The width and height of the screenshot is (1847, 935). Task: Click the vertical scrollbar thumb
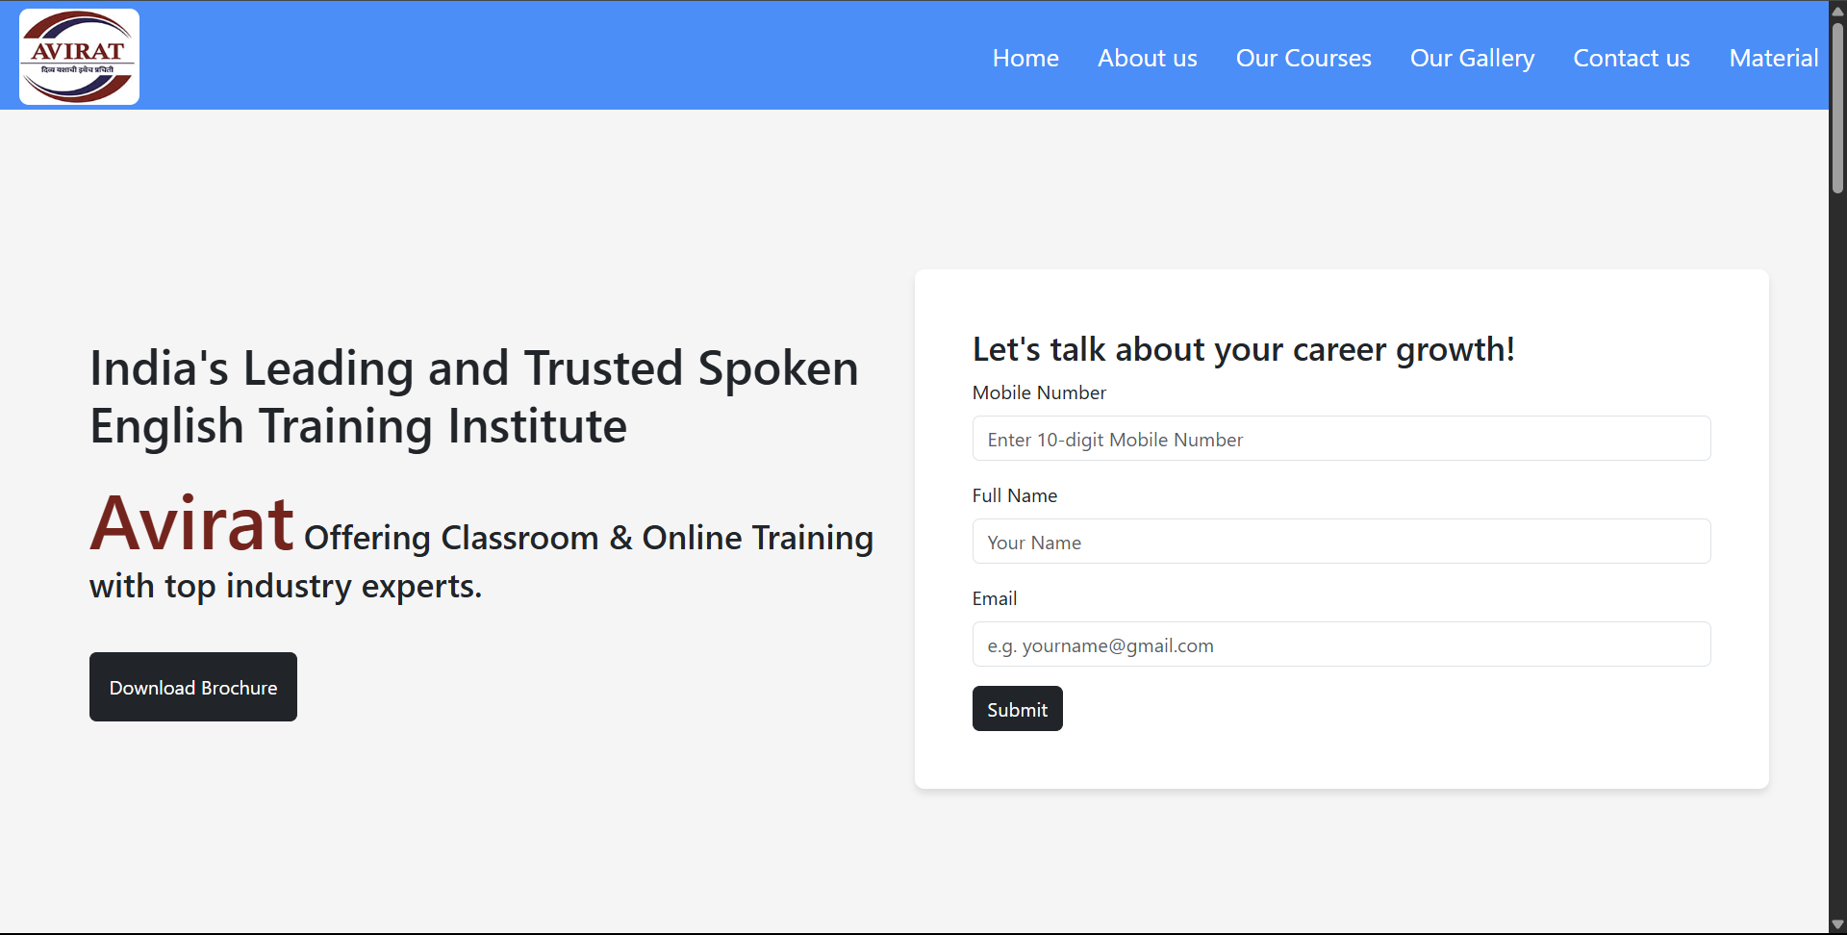[x=1837, y=106]
